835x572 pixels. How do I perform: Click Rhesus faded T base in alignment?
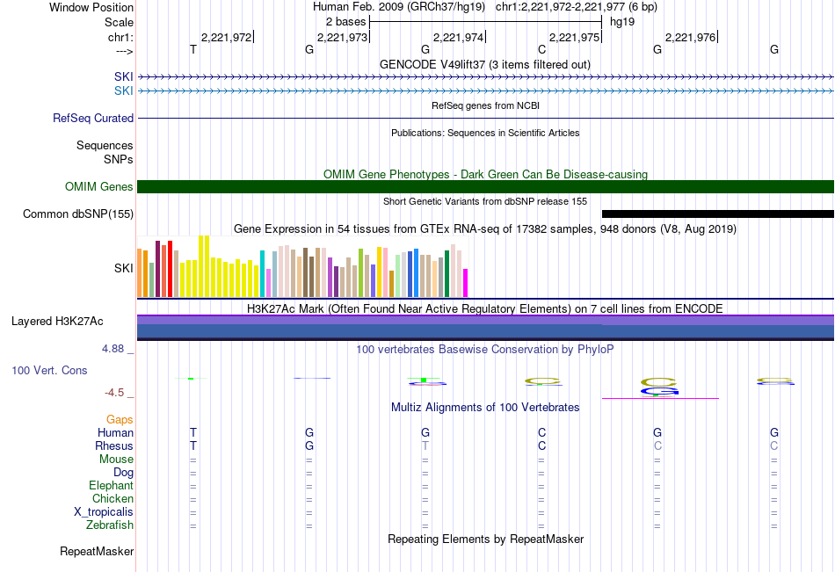425,445
